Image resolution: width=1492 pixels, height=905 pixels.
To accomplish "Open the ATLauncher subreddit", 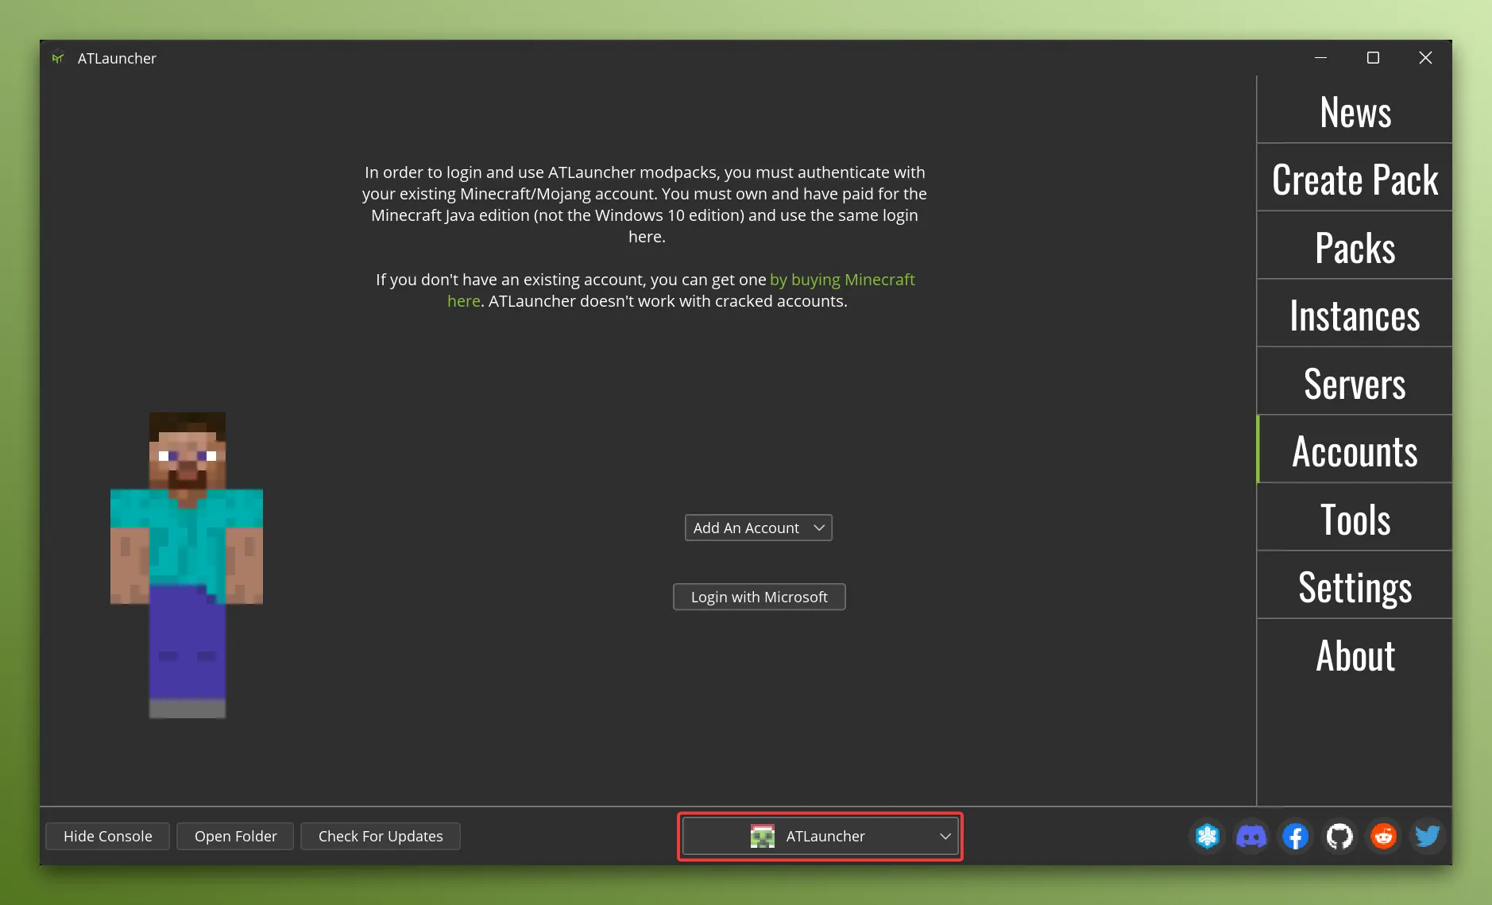I will [x=1382, y=836].
